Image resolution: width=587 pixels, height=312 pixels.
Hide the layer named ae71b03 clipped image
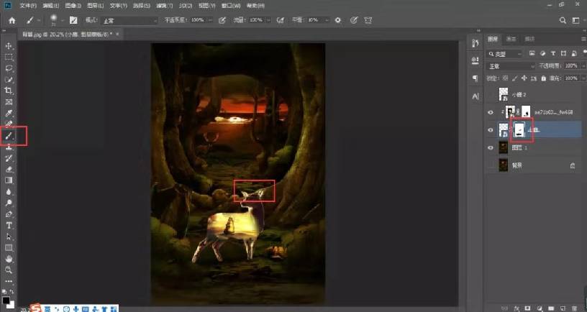pos(491,112)
